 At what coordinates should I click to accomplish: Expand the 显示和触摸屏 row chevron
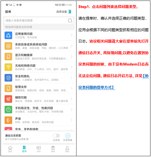[71, 57]
